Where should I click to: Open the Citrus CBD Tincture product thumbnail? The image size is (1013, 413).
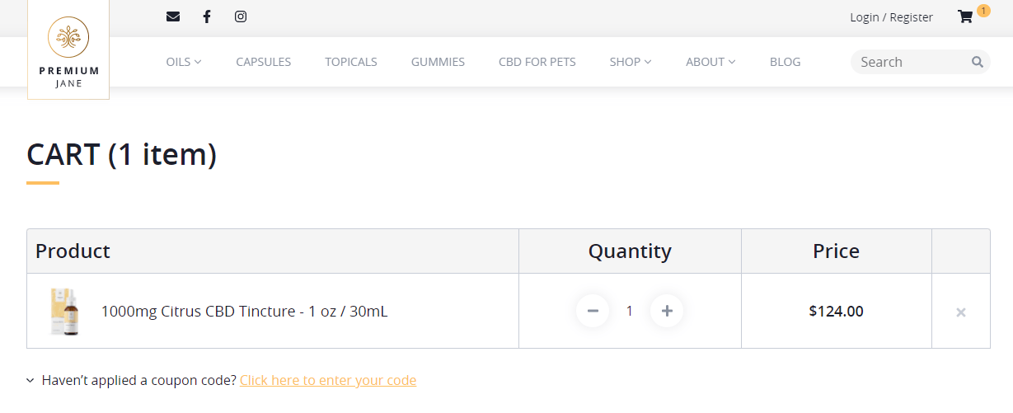coord(64,312)
